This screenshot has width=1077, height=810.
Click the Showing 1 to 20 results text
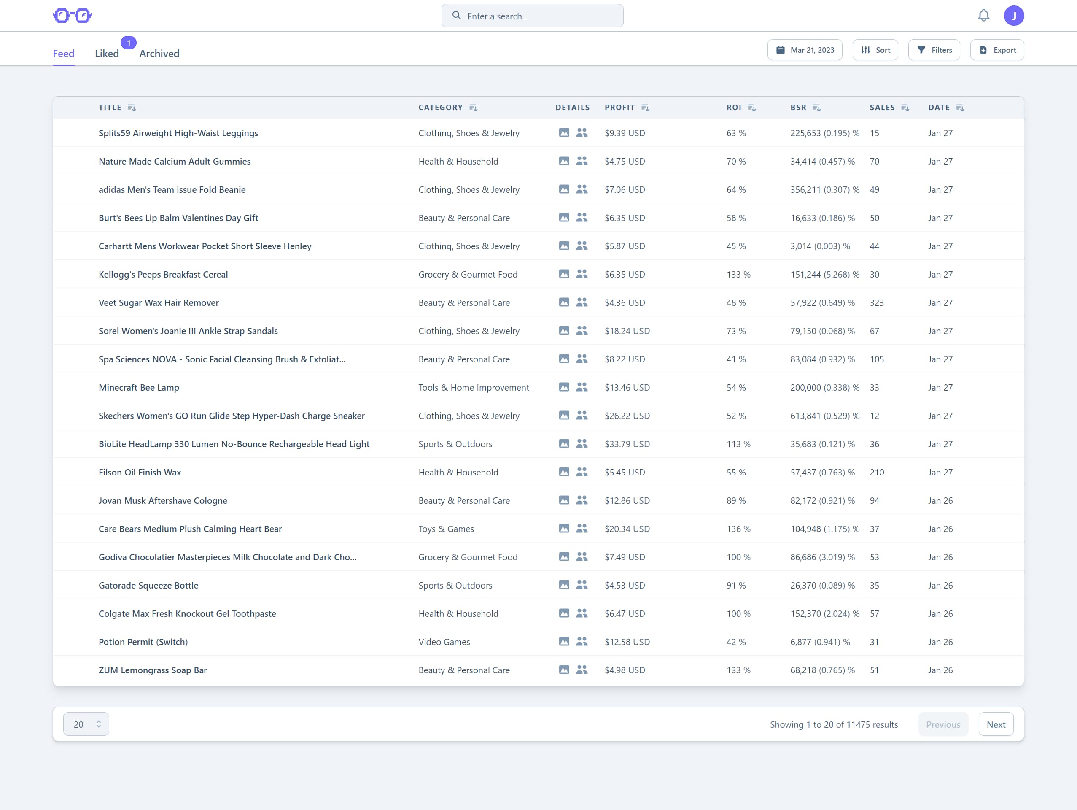(x=834, y=724)
